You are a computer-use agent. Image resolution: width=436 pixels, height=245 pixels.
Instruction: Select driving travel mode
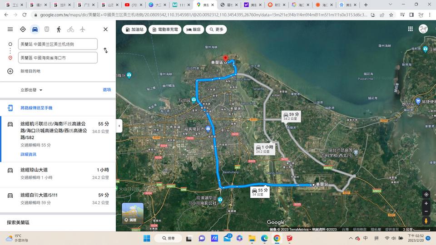tap(35, 29)
